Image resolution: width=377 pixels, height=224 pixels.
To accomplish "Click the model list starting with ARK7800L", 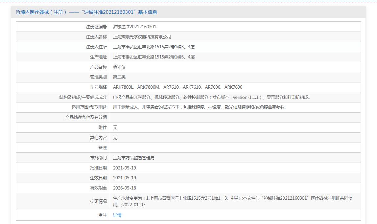I will (x=177, y=87).
